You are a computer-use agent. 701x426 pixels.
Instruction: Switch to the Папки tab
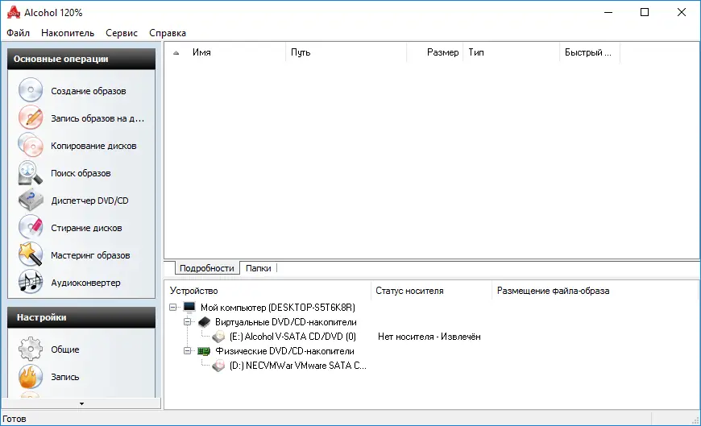259,268
